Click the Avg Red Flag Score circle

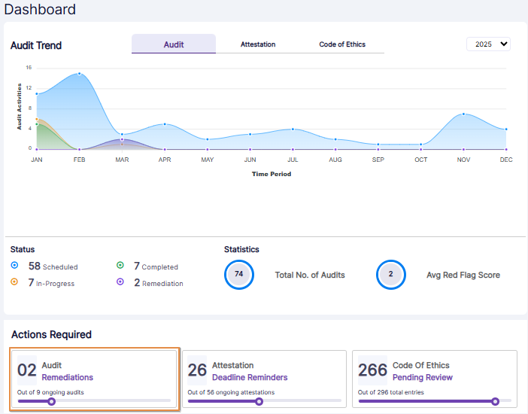coord(391,275)
